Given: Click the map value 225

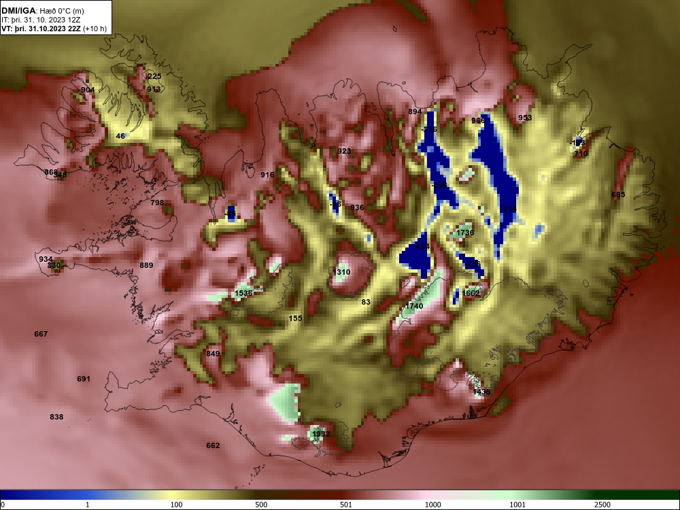Looking at the screenshot, I should click(154, 76).
